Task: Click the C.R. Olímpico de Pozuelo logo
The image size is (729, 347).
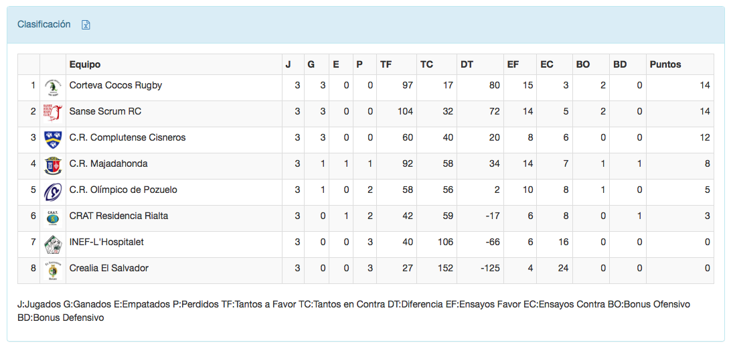Action: 52,192
